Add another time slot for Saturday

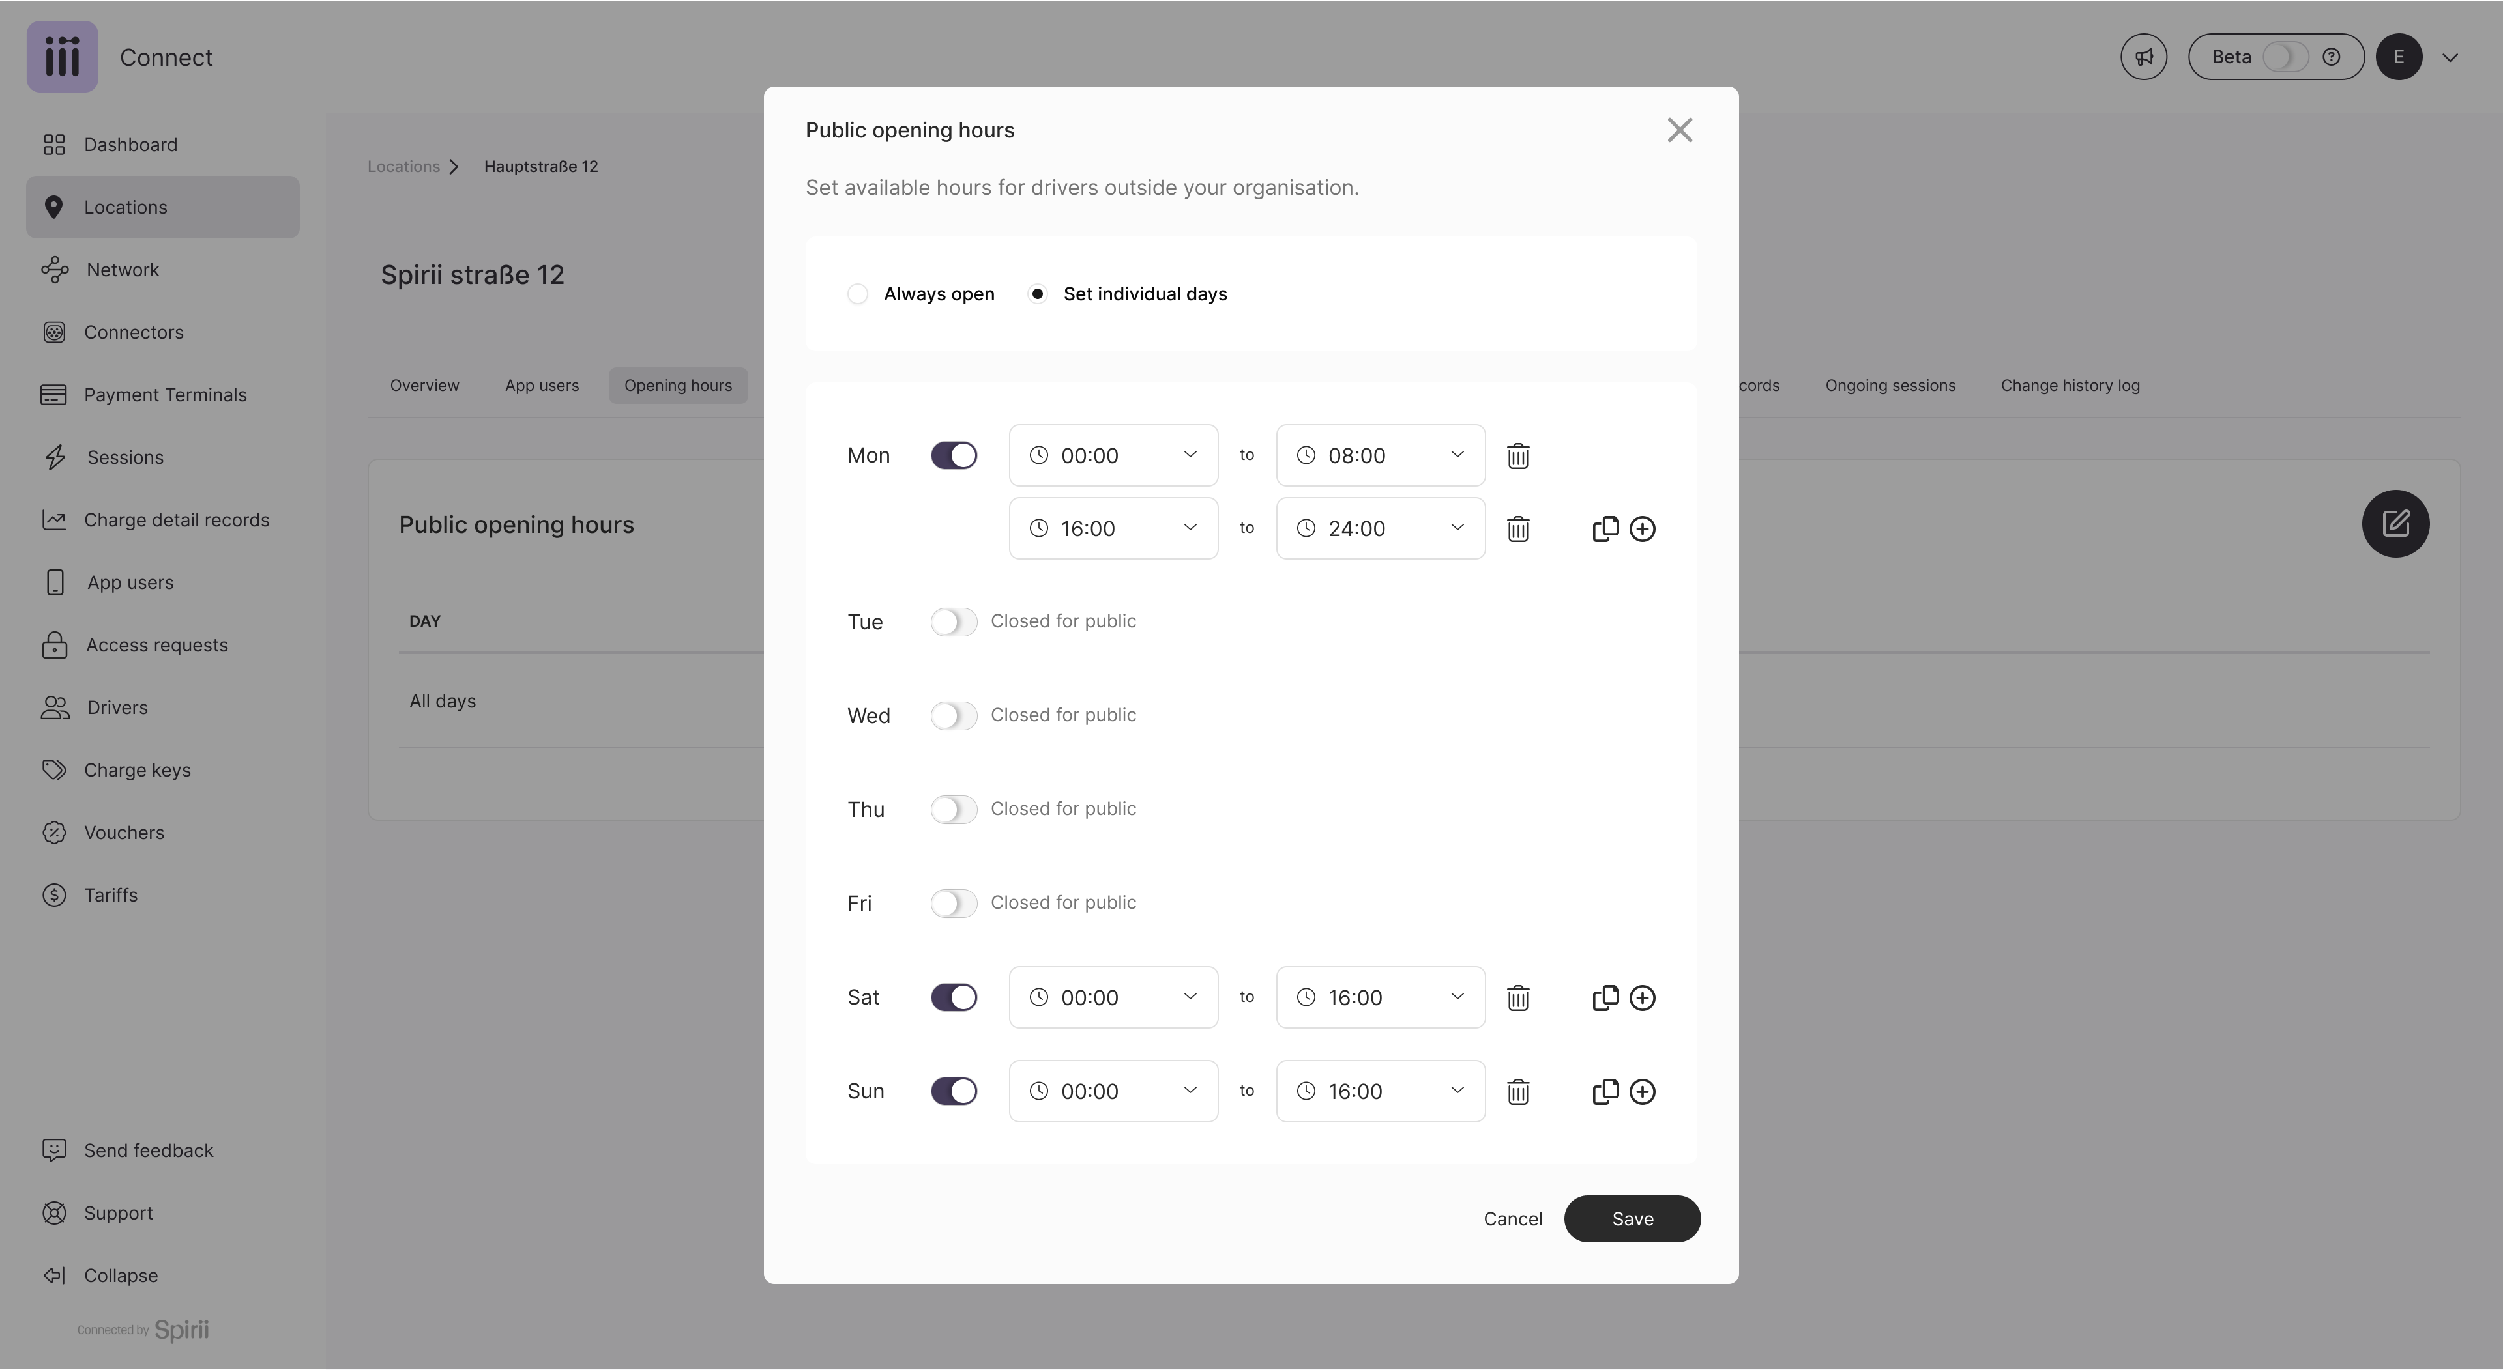(1642, 998)
